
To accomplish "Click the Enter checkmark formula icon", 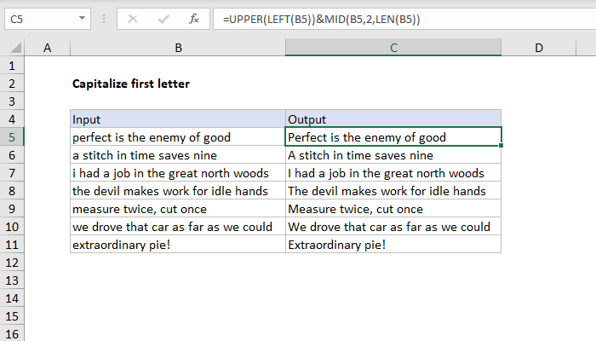I will [x=163, y=16].
